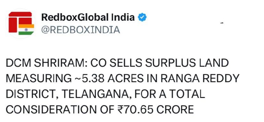Click the red box shape in the logo

[x=20, y=22]
